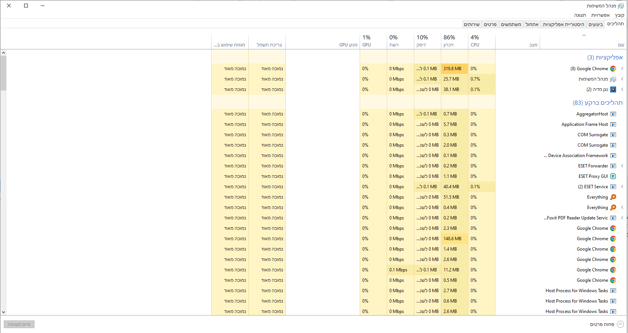Expand the Google Chrome (8) app group

(622, 69)
